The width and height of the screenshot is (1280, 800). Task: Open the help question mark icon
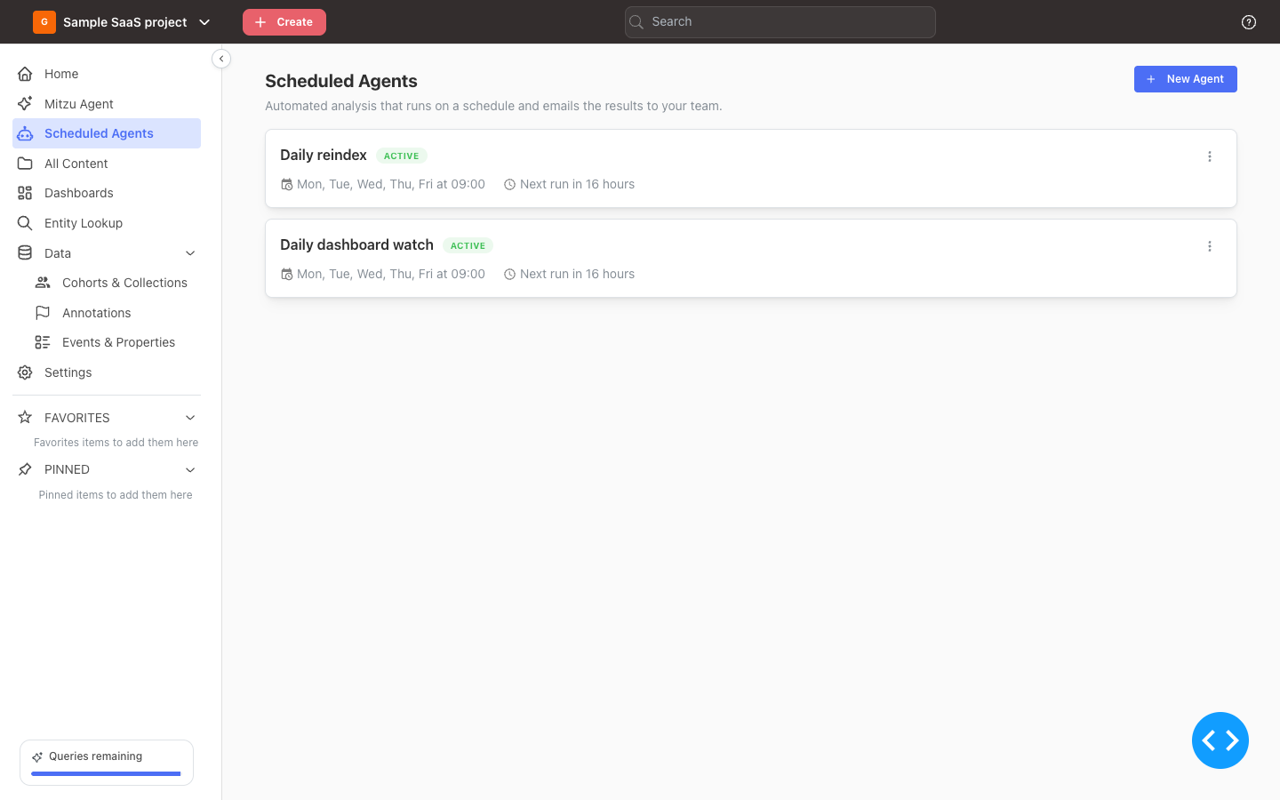pyautogui.click(x=1249, y=22)
